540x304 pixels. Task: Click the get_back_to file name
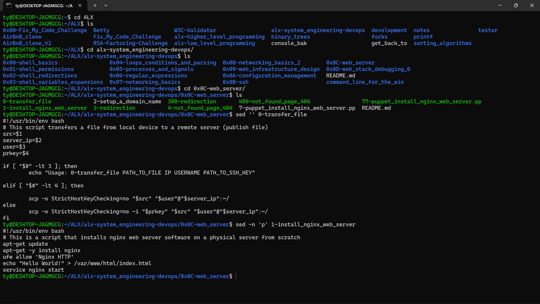(x=389, y=43)
